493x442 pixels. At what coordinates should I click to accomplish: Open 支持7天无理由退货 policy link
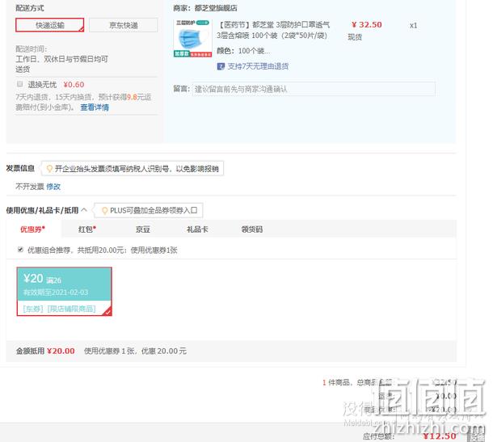[x=258, y=66]
